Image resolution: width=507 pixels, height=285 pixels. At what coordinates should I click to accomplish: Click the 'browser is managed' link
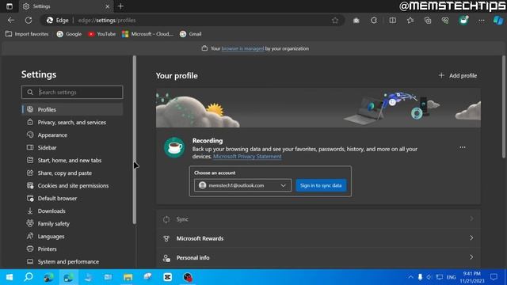[x=242, y=48]
